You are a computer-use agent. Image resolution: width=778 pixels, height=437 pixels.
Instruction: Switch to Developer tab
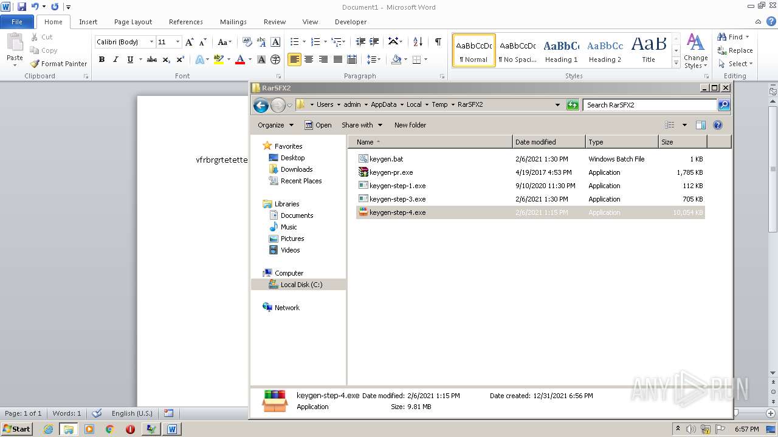(351, 22)
